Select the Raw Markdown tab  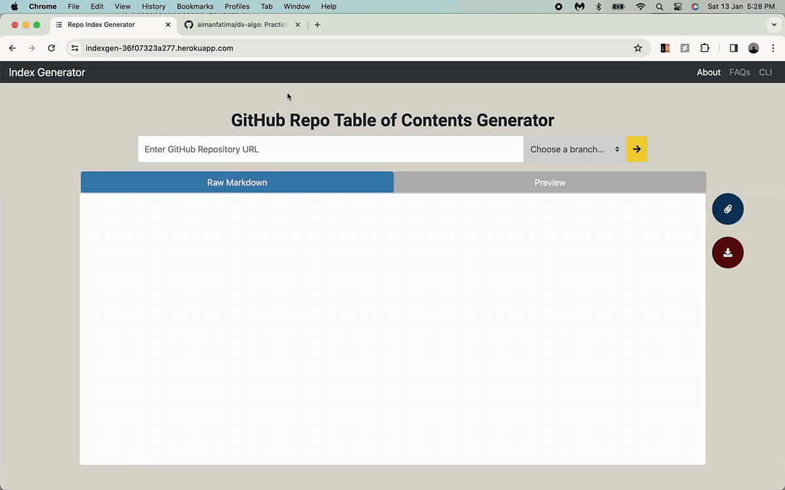pos(237,182)
